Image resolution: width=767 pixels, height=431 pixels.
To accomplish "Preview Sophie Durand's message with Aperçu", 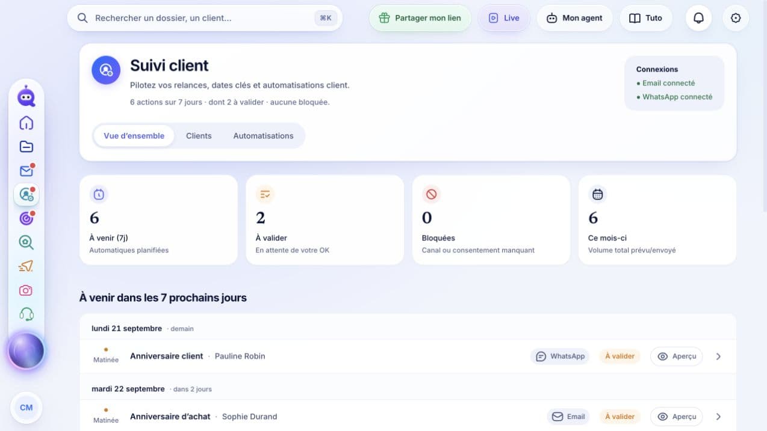I will (x=677, y=417).
